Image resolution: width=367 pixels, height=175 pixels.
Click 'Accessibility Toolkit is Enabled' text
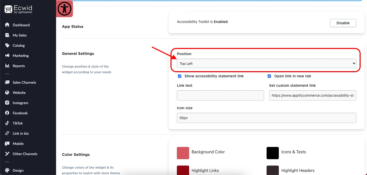(203, 22)
